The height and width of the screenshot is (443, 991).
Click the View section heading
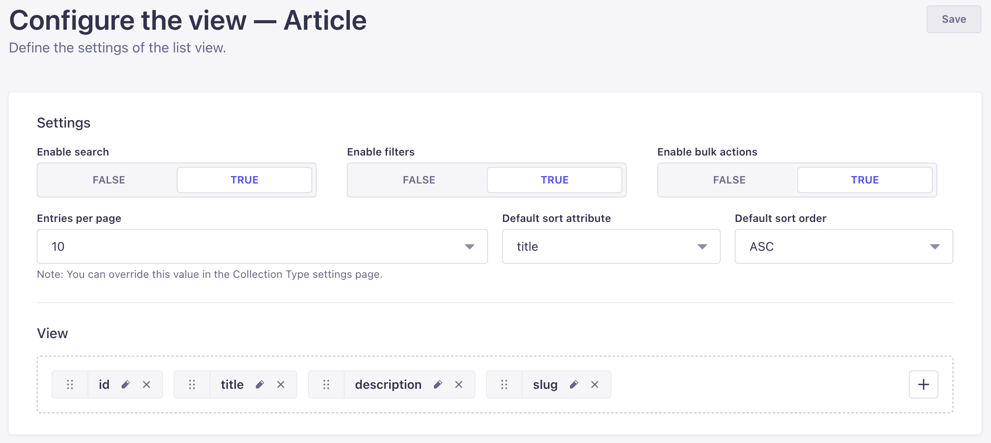pos(52,333)
